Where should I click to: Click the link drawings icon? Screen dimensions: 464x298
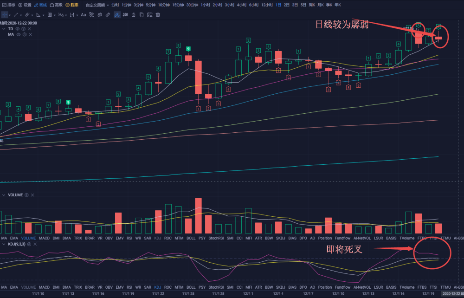coord(100,15)
